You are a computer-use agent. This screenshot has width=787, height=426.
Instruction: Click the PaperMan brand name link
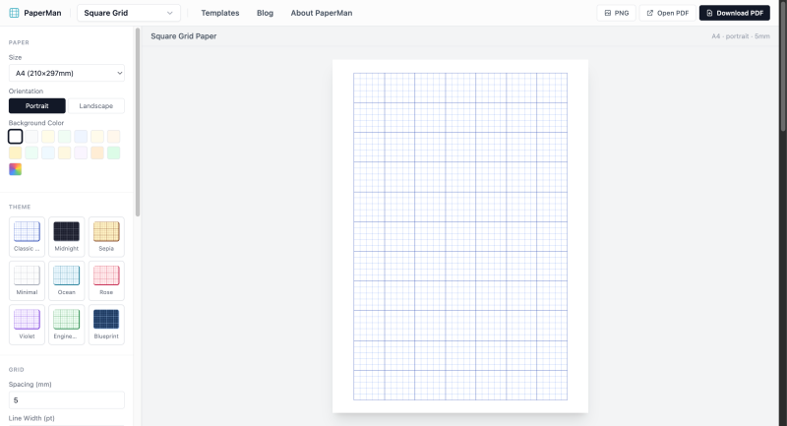coord(42,13)
